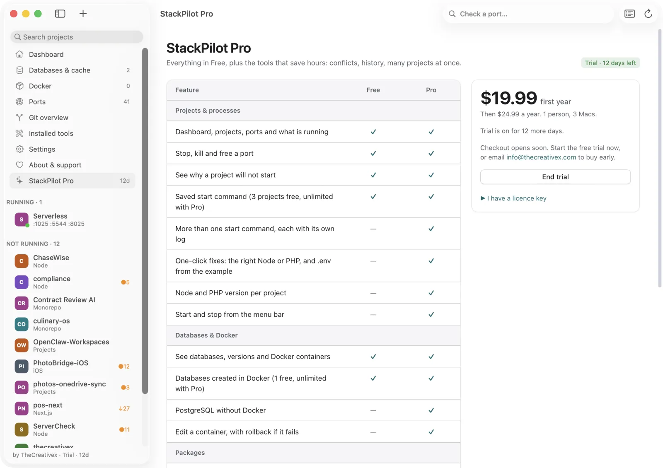This screenshot has height=468, width=663.
Task: Click the Settings gear icon in sidebar
Action: (x=19, y=149)
